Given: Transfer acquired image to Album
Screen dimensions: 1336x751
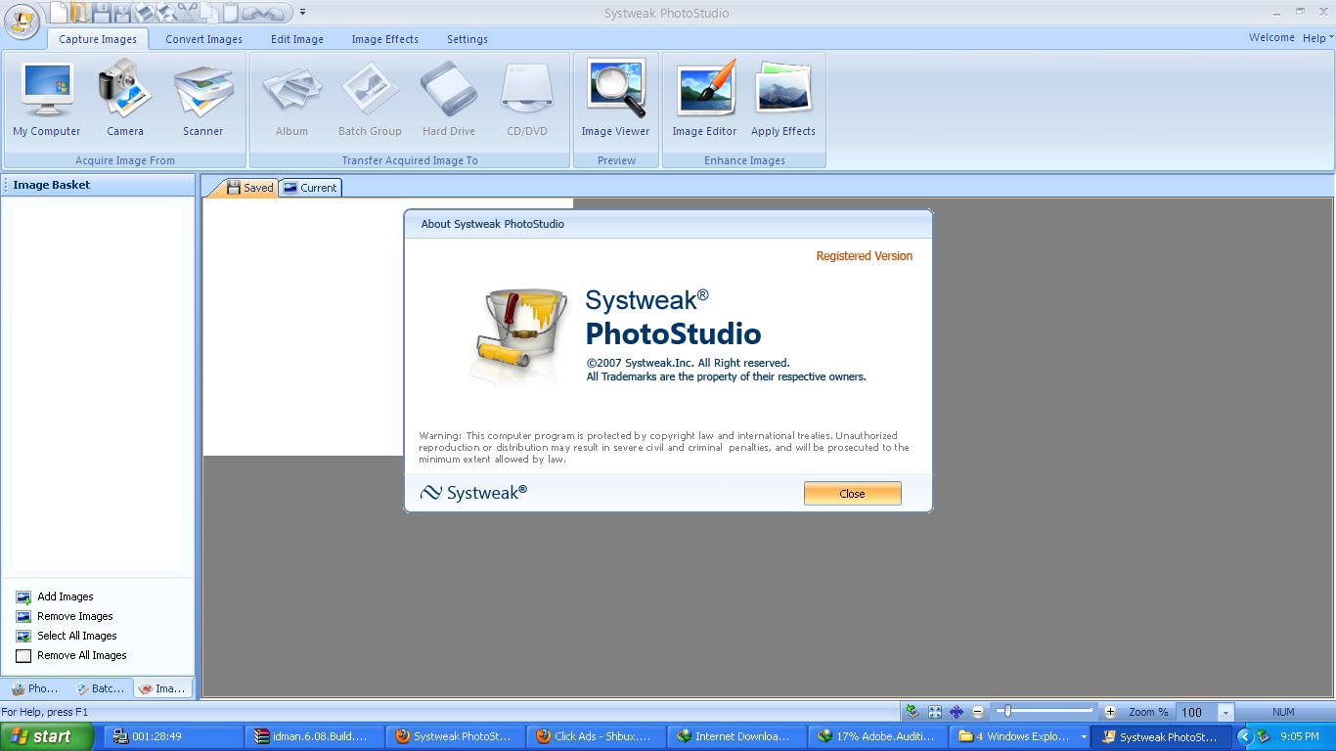Looking at the screenshot, I should tap(291, 99).
